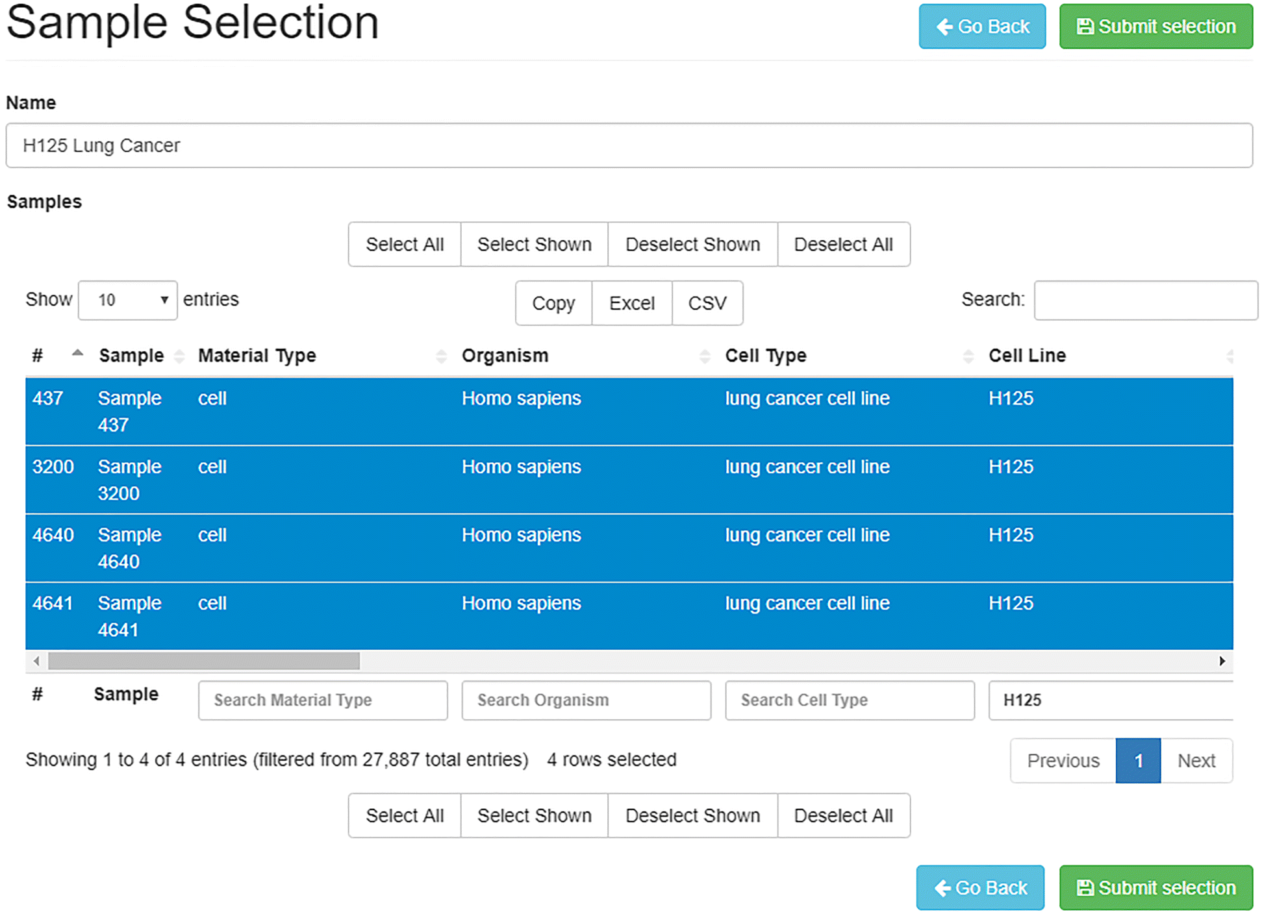Click the horizontal scrollbar right arrow
Image resolution: width=1262 pixels, height=914 pixels.
click(1222, 661)
